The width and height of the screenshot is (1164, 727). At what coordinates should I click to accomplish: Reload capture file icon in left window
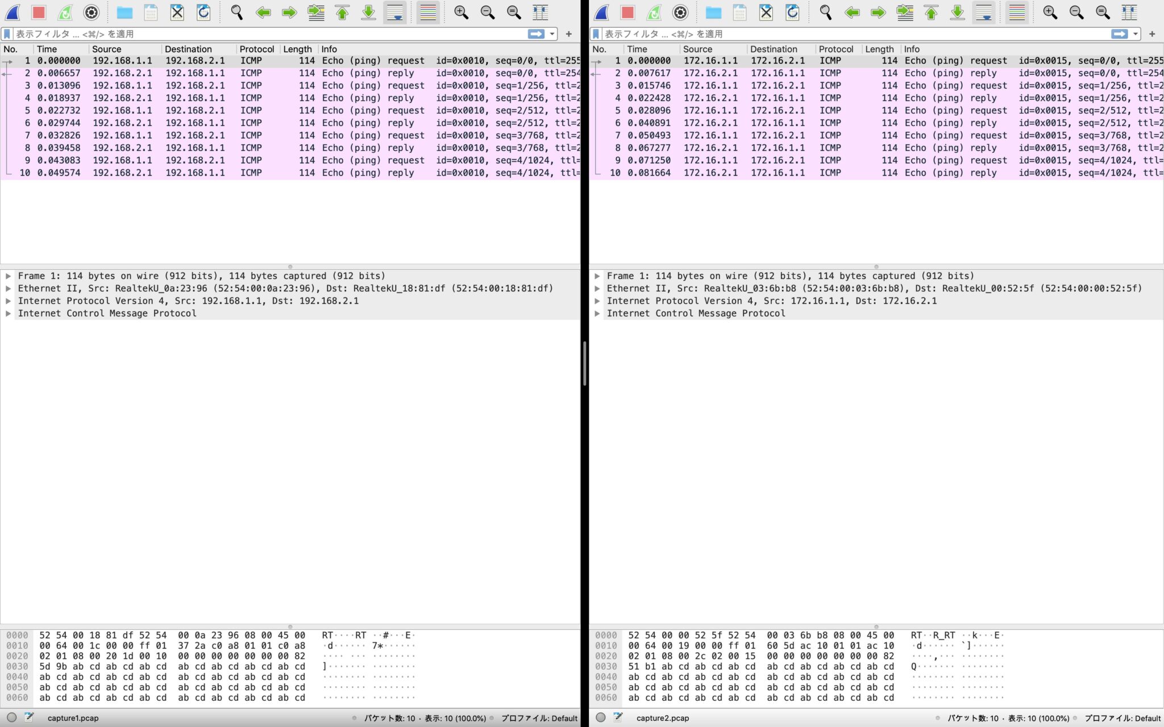(203, 12)
